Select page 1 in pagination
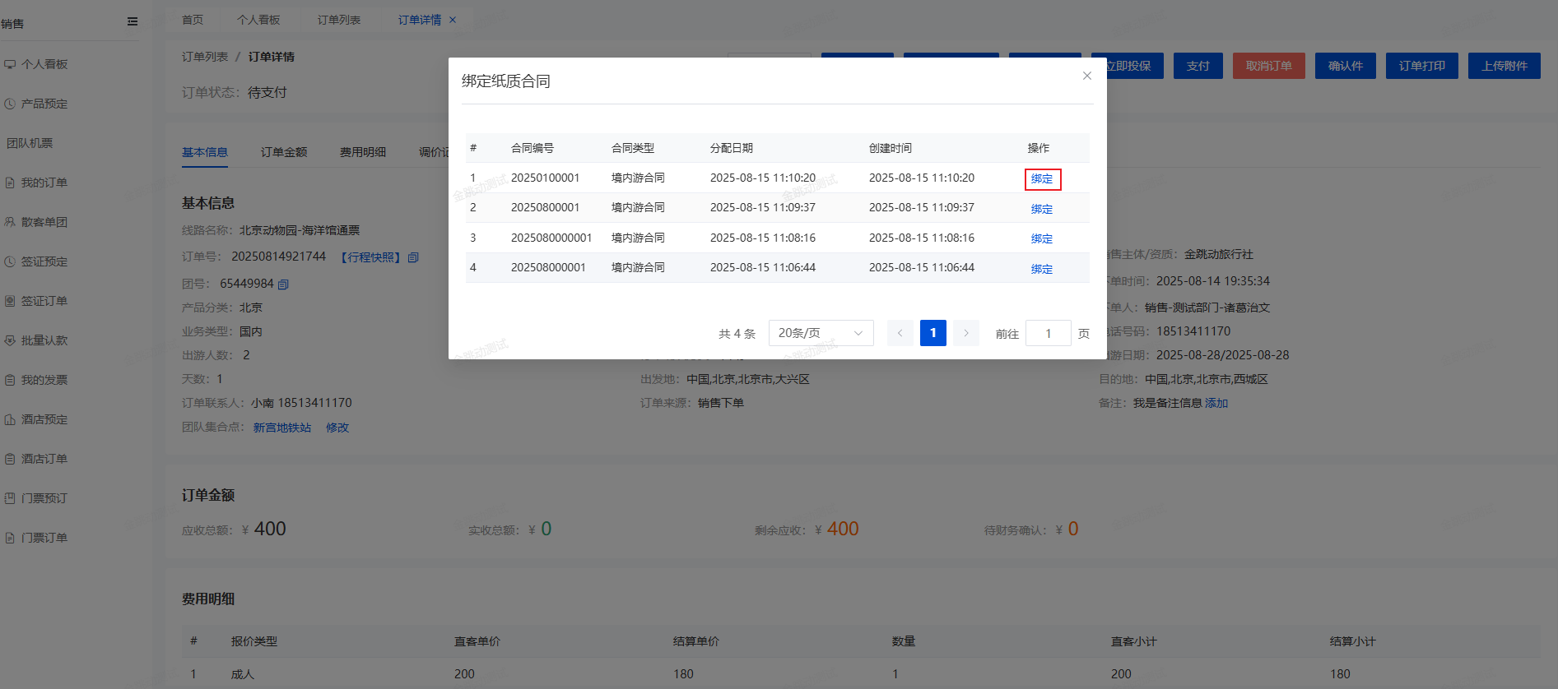Viewport: 1558px width, 689px height. click(x=932, y=333)
